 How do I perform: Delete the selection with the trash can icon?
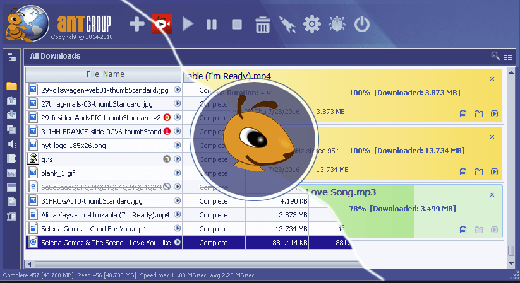click(x=262, y=25)
